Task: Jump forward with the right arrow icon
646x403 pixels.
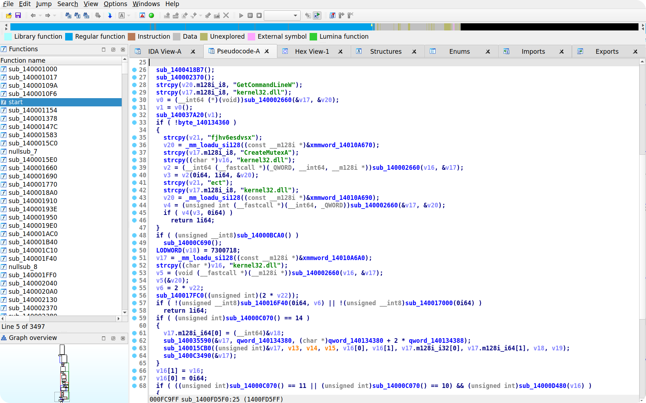Action: (x=48, y=15)
